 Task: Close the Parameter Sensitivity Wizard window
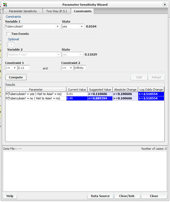click(165, 5)
